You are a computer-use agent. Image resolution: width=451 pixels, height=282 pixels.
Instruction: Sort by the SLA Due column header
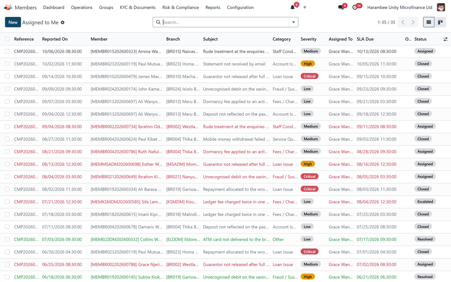(x=365, y=39)
